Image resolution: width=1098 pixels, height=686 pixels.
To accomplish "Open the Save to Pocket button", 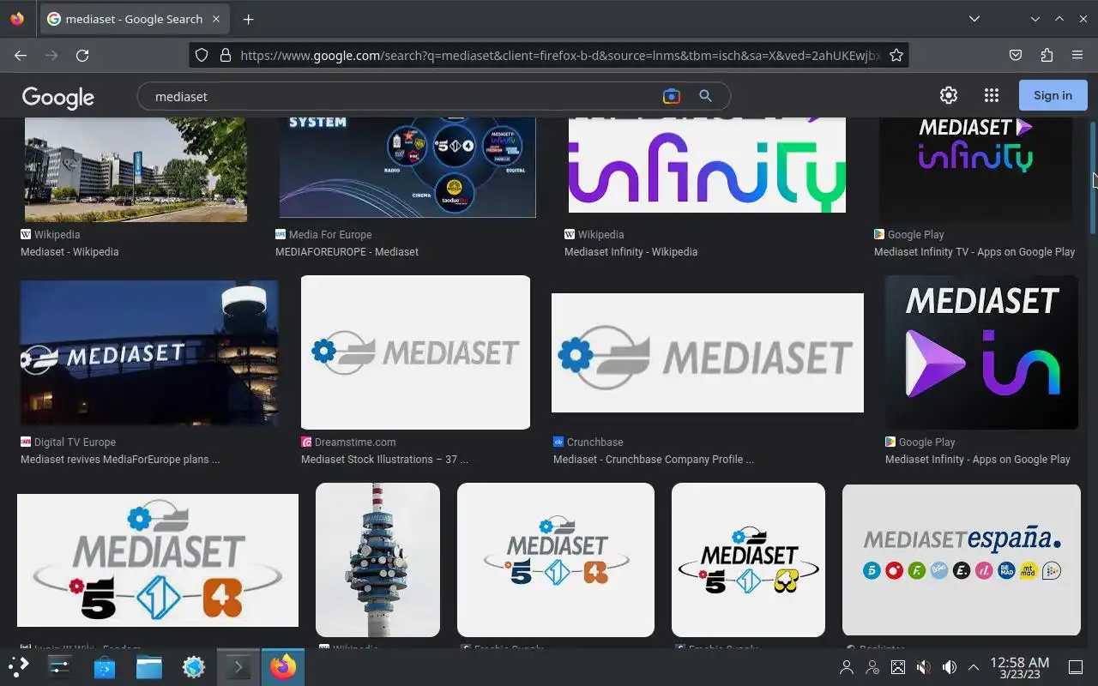I will tap(1016, 55).
